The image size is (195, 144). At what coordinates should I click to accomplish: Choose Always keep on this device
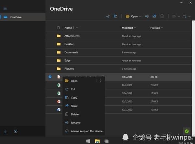84,131
